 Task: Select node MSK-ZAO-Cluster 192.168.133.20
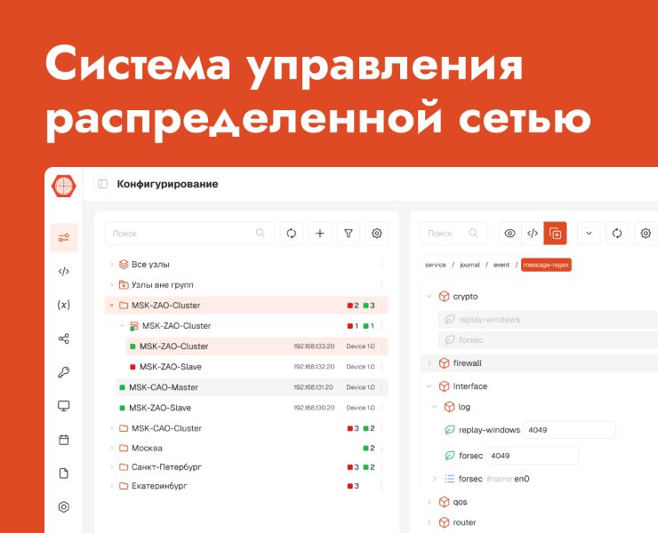(x=257, y=346)
